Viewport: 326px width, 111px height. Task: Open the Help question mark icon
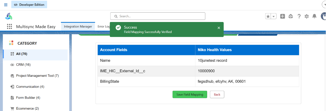tap(299, 16)
